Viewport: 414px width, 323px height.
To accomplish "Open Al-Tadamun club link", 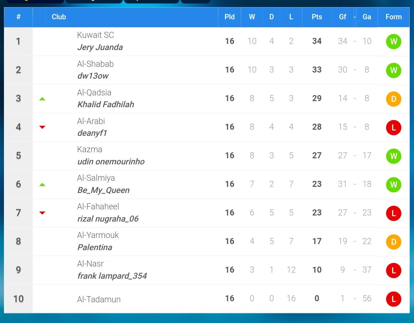I will pos(99,299).
